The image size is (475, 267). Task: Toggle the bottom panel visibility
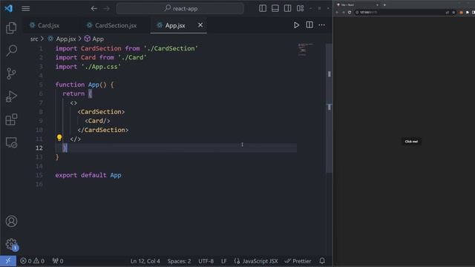pyautogui.click(x=275, y=8)
